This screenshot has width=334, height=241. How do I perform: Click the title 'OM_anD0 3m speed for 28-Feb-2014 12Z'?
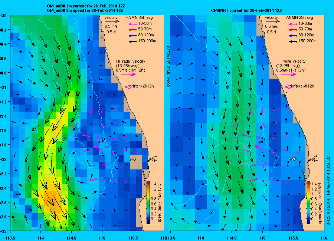[85, 10]
